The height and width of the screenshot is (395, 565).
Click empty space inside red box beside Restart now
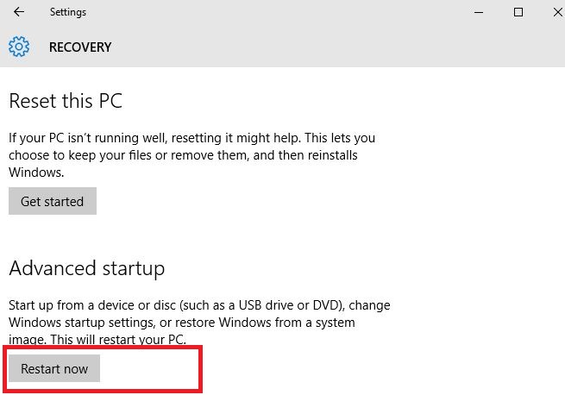click(149, 368)
